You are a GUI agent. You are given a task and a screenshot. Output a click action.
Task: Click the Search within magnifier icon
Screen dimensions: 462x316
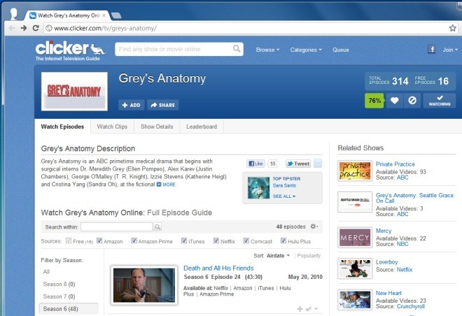point(157,227)
